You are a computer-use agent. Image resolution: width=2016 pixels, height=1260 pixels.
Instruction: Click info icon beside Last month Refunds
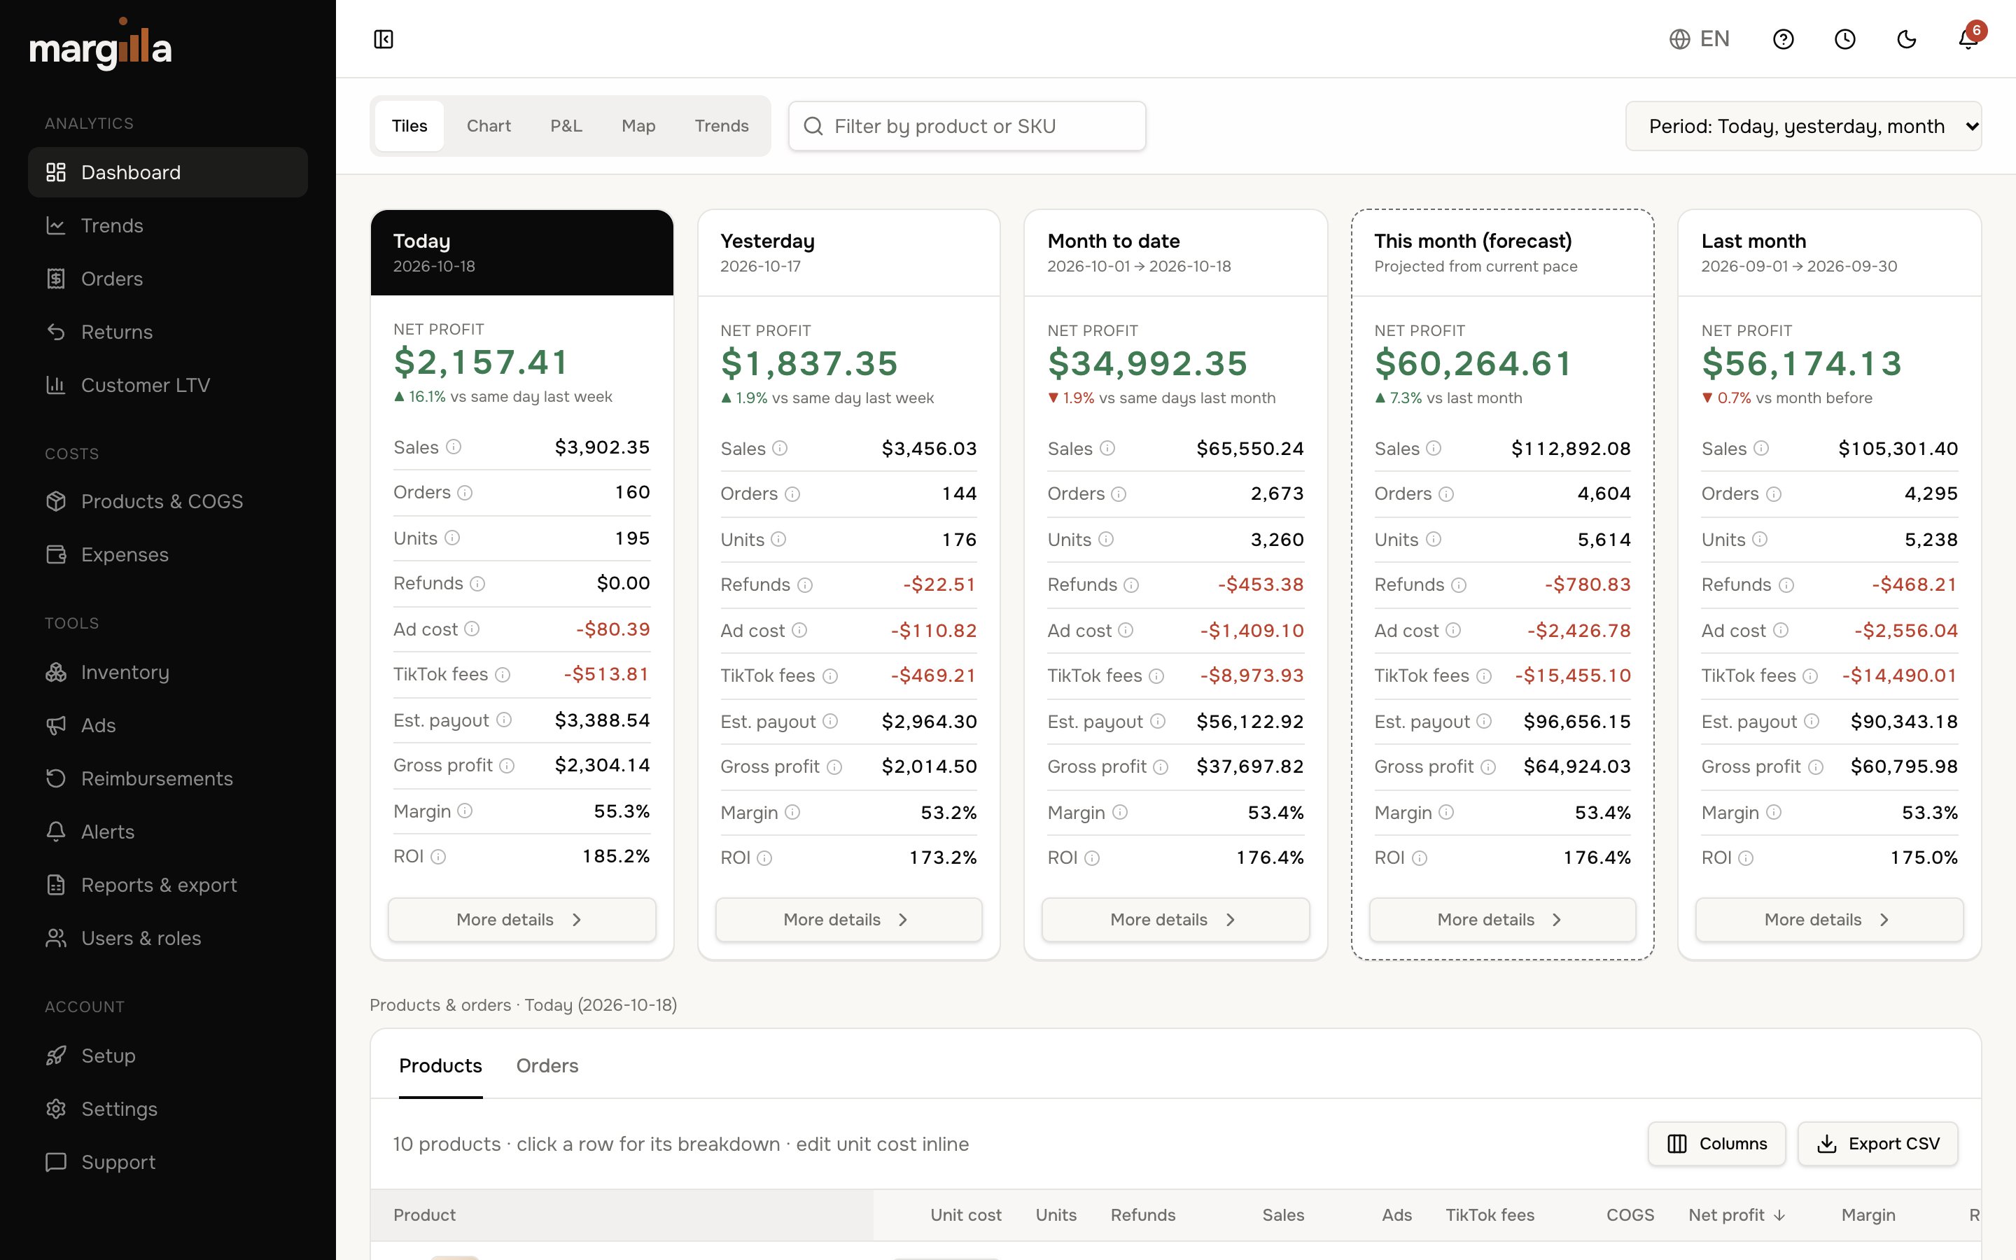click(1786, 585)
